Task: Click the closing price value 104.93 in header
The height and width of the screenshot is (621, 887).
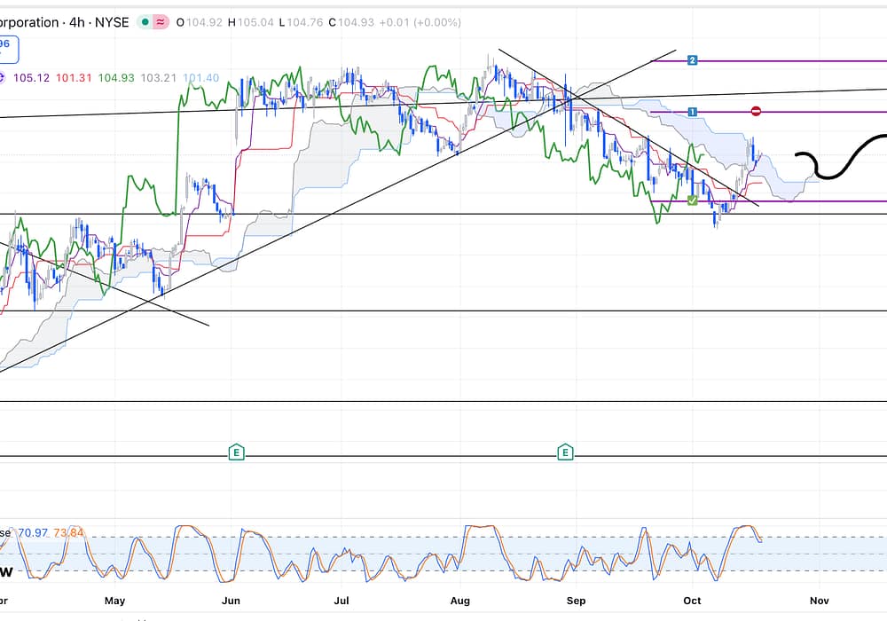Action: tap(352, 22)
